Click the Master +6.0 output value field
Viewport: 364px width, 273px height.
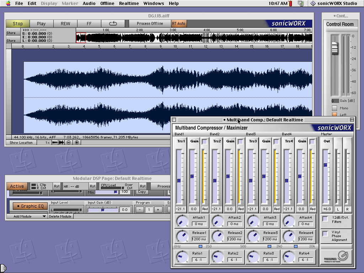(327, 209)
